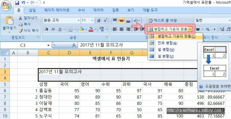This screenshot has height=119, width=231.
Task: Apply the yellow fill color bucket
Action: [81, 29]
